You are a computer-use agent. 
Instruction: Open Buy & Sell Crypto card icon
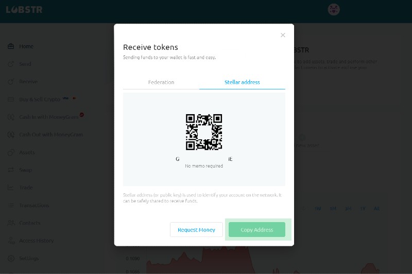pos(11,99)
